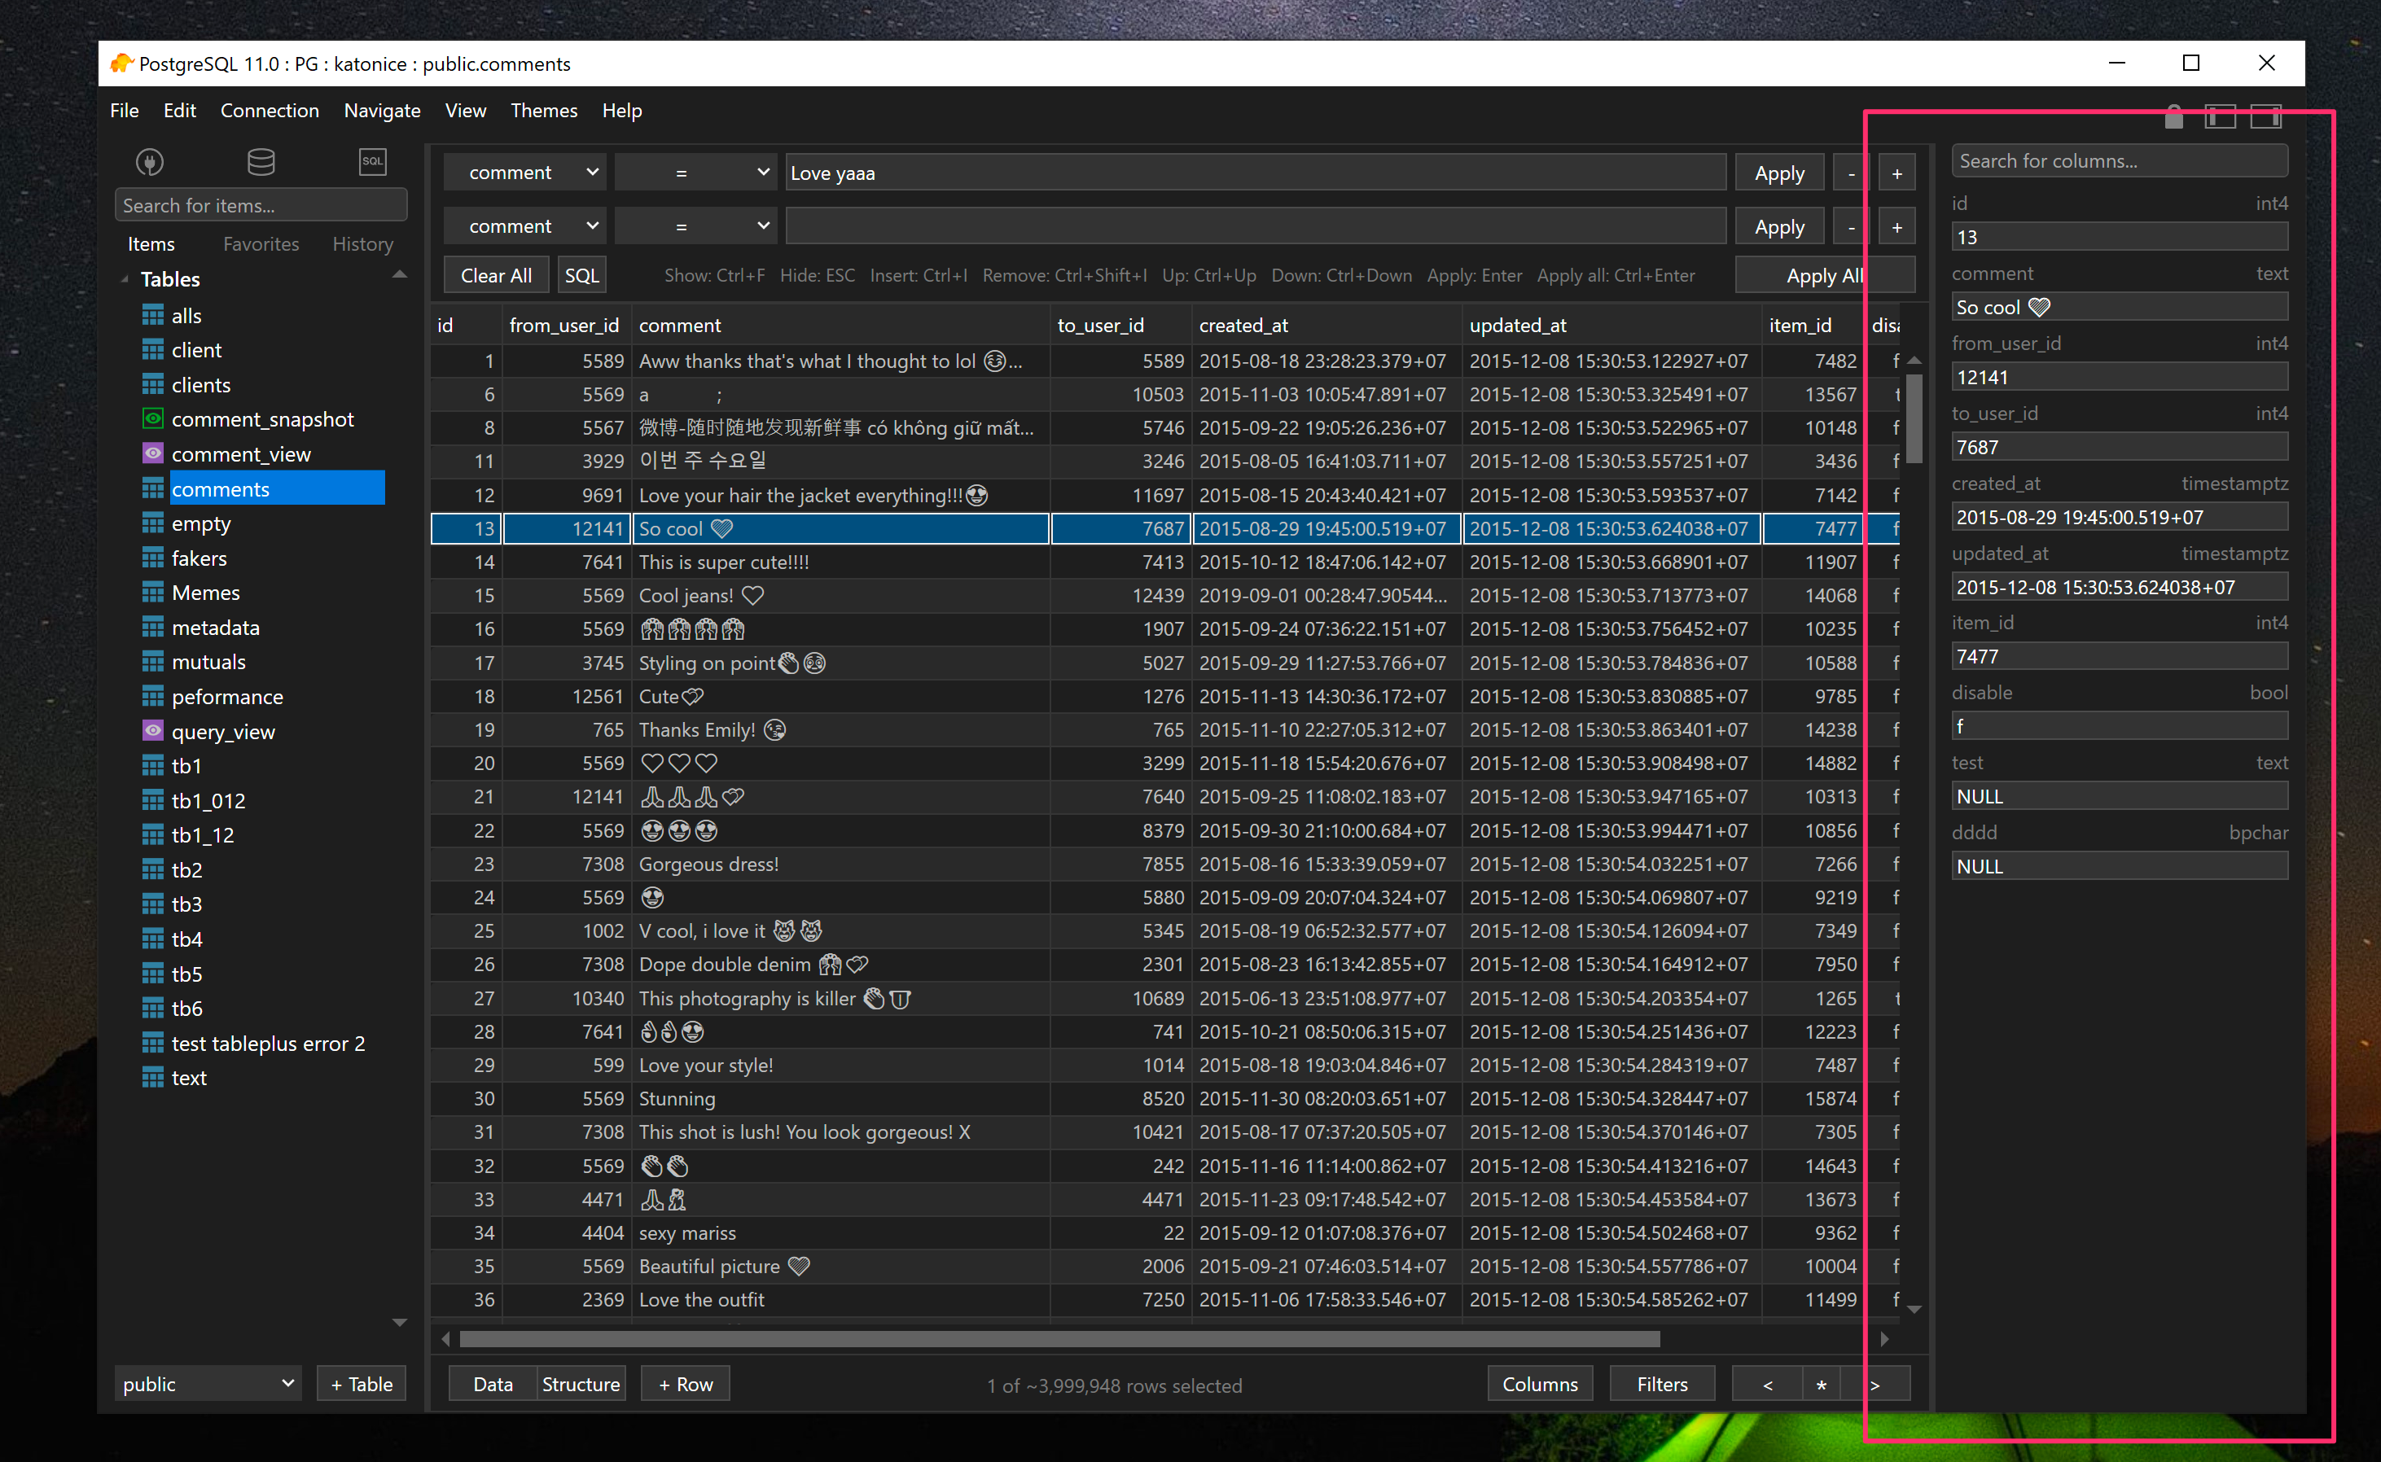Image resolution: width=2381 pixels, height=1462 pixels.
Task: Switch to the Data tab
Action: click(493, 1384)
